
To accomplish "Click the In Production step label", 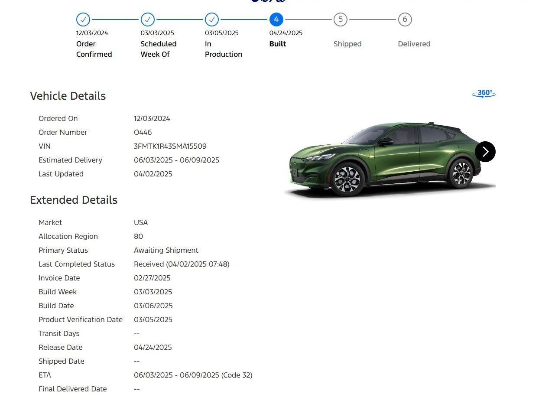I will pos(224,49).
